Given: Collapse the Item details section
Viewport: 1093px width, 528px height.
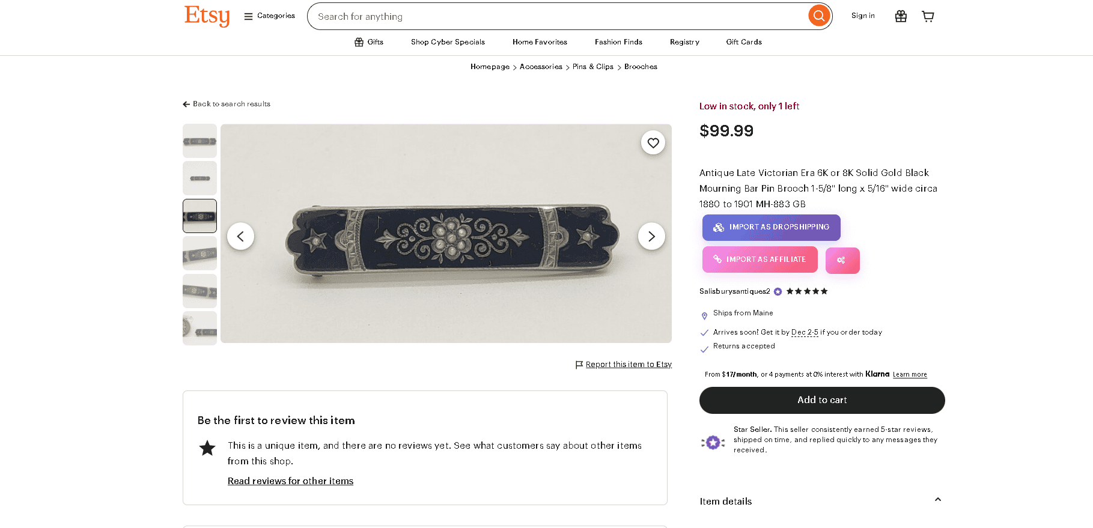Looking at the screenshot, I should point(937,500).
